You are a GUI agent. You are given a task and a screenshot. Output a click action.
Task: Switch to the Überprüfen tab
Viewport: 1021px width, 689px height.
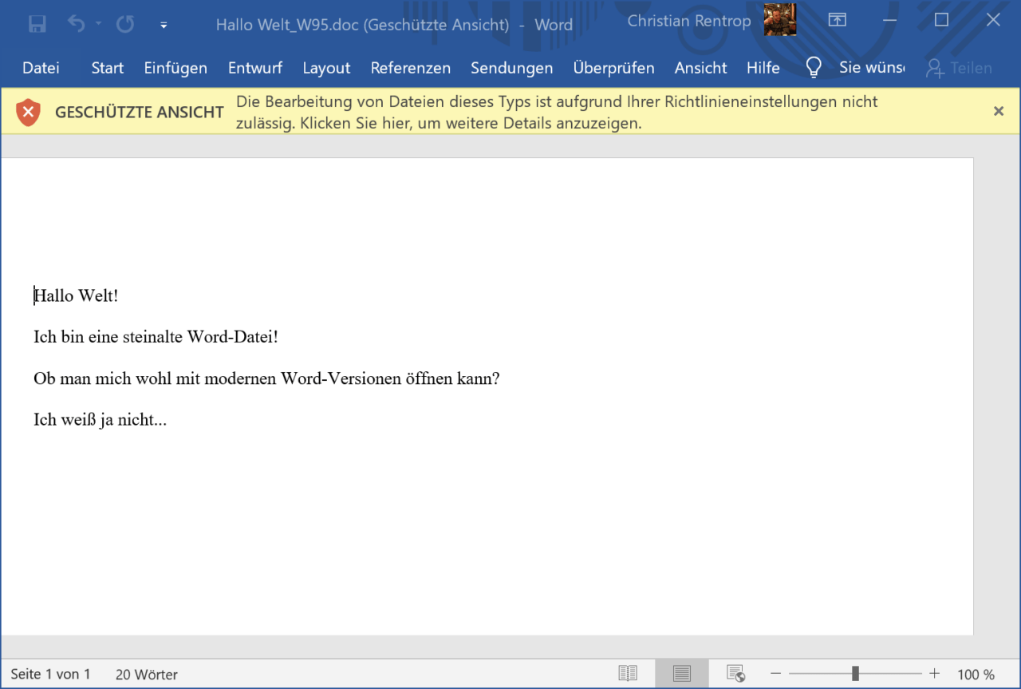coord(613,69)
